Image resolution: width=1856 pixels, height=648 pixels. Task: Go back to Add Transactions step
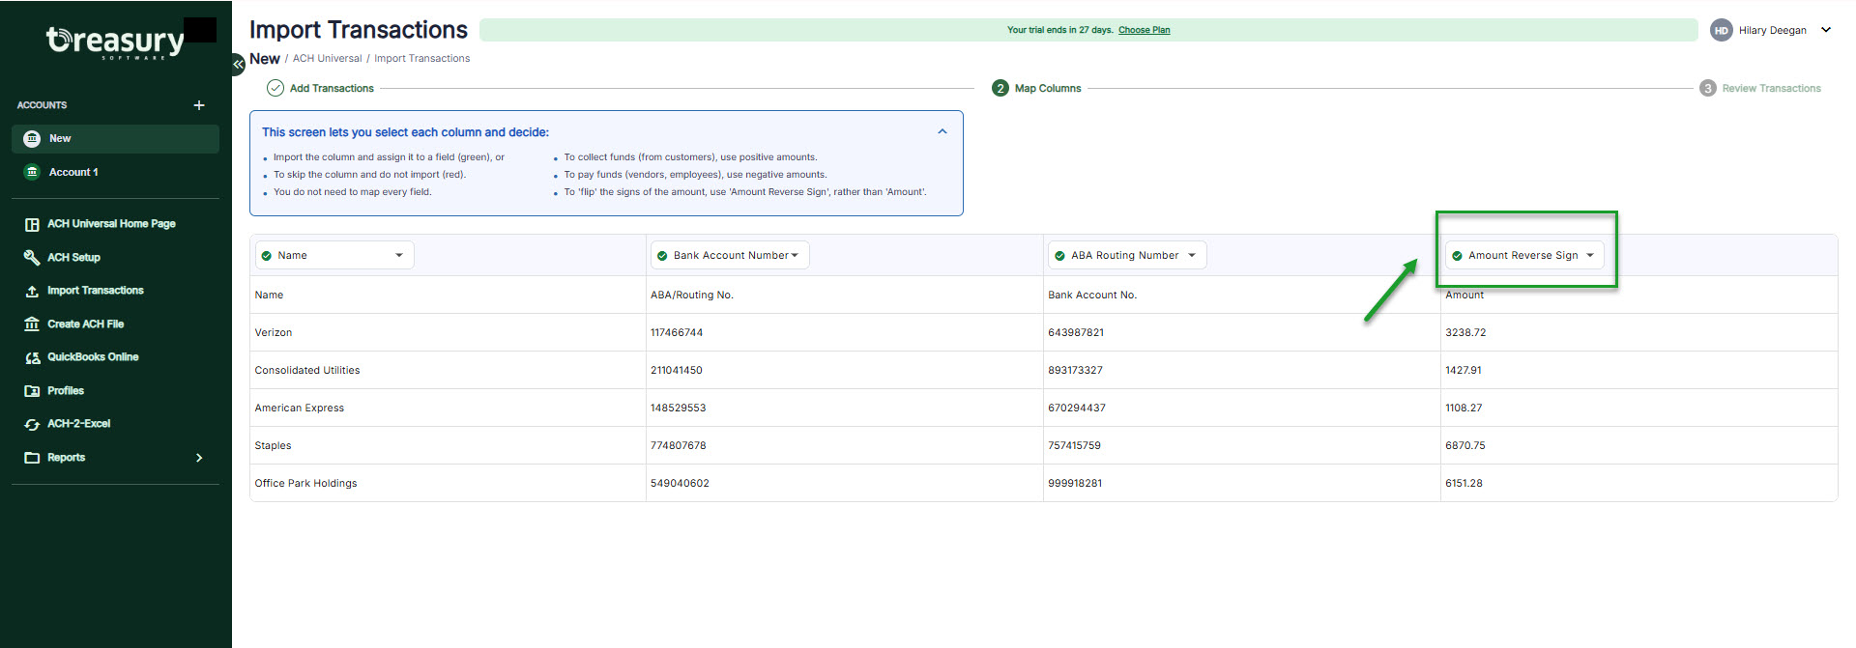tap(332, 89)
